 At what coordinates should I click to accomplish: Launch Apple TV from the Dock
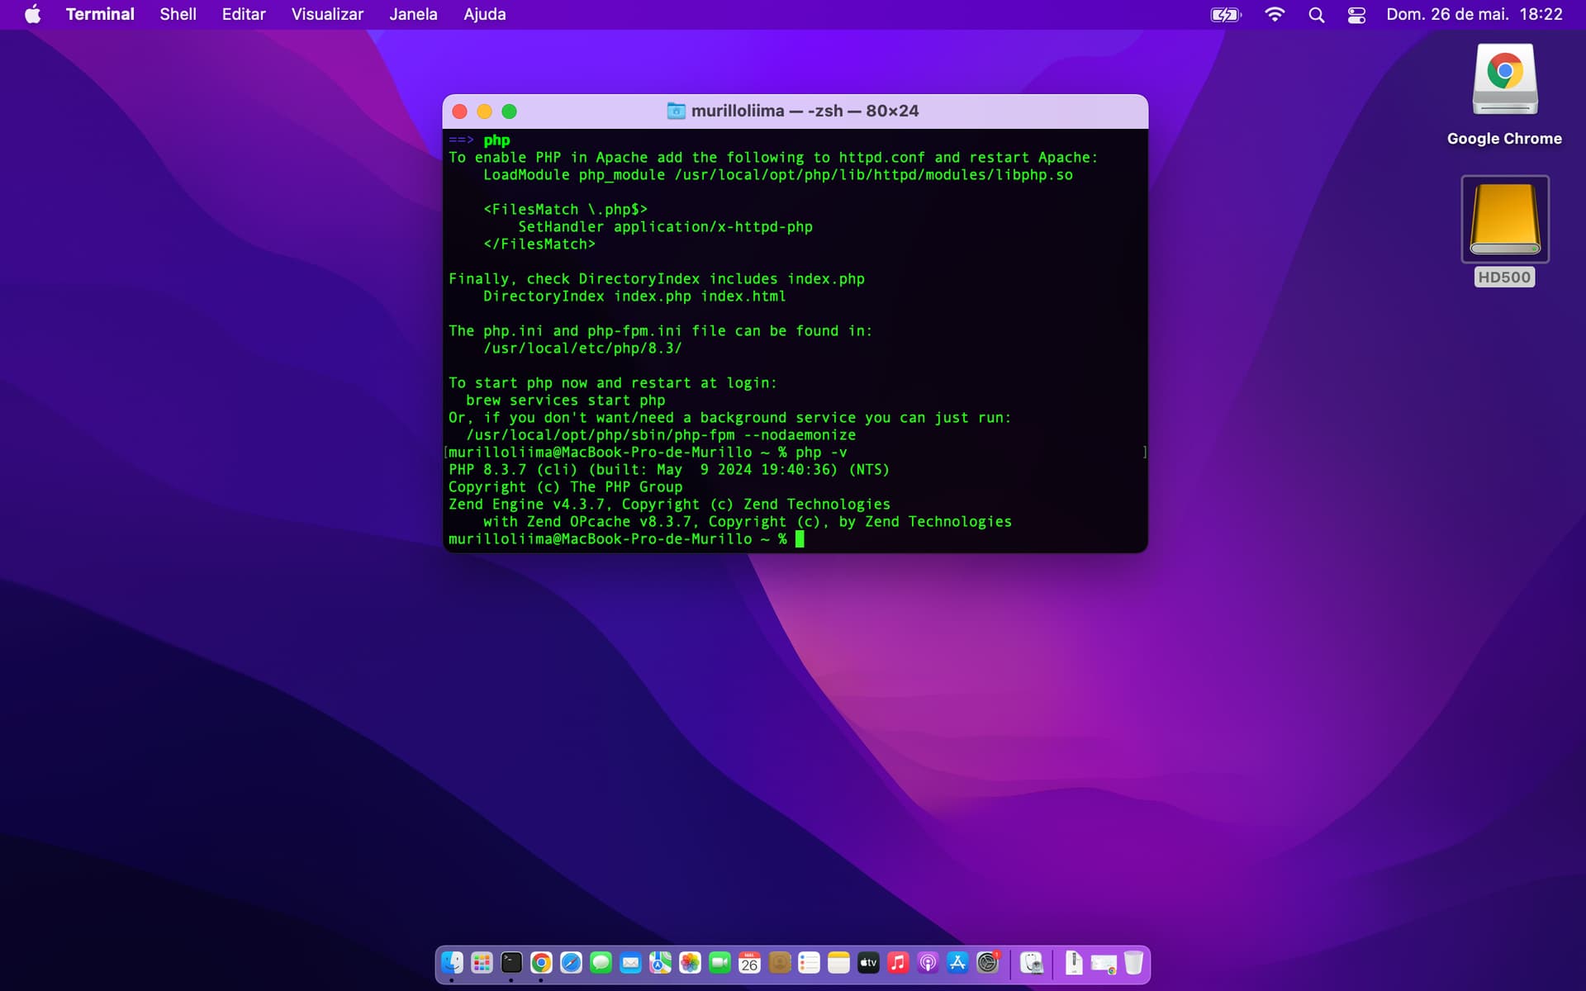[868, 963]
